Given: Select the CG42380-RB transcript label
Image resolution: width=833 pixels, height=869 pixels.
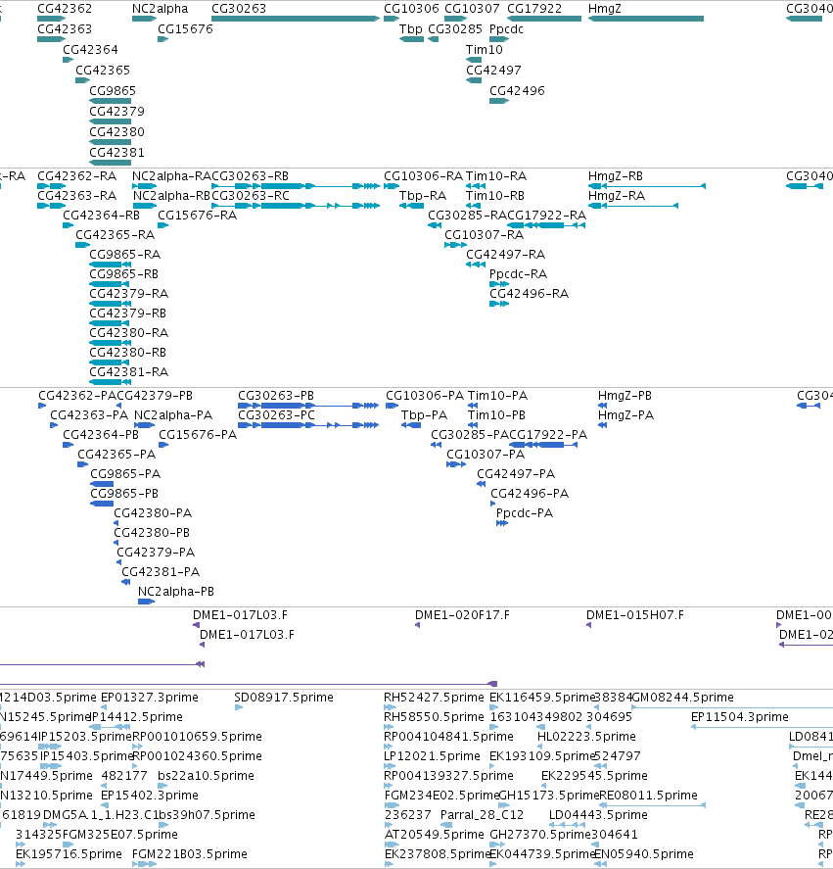Looking at the screenshot, I should (128, 353).
